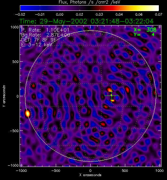
Task: Click the DET: 7F 8F 9F label
Action: [x=39, y=40]
